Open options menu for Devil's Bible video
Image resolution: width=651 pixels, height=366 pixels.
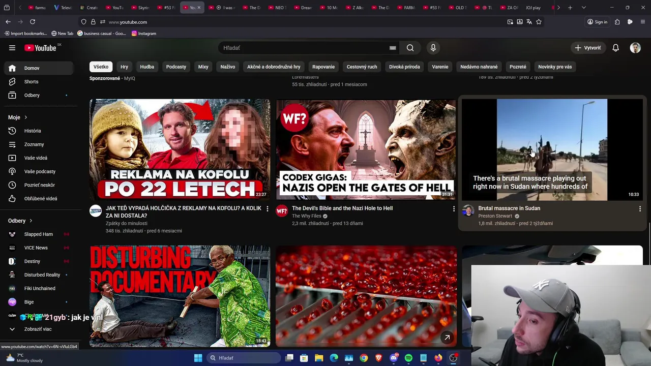(454, 209)
